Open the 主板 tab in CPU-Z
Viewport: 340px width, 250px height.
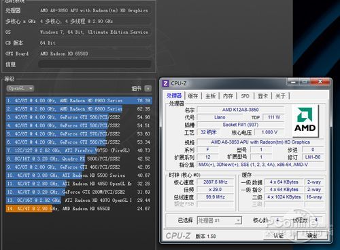coord(210,96)
